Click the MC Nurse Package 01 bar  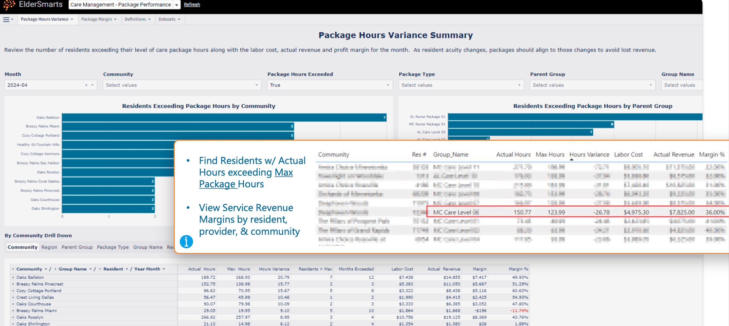point(531,124)
